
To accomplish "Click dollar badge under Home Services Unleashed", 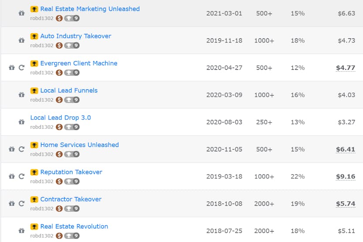I will (59, 154).
